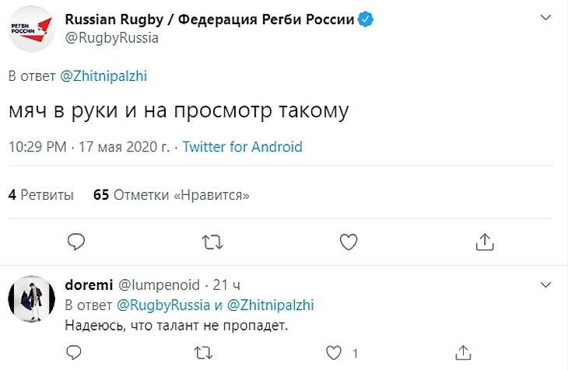Reply to doremi's comment
Image resolution: width=568 pixels, height=370 pixels.
pyautogui.click(x=75, y=354)
